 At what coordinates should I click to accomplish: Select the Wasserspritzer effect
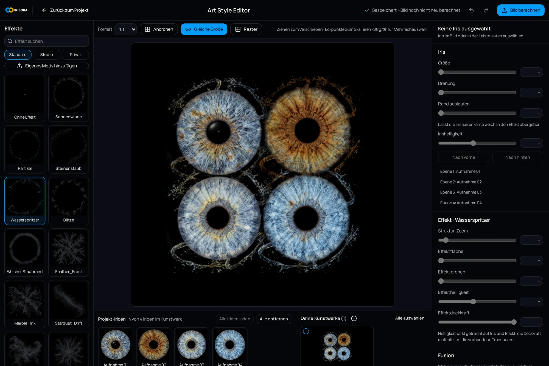[25, 201]
